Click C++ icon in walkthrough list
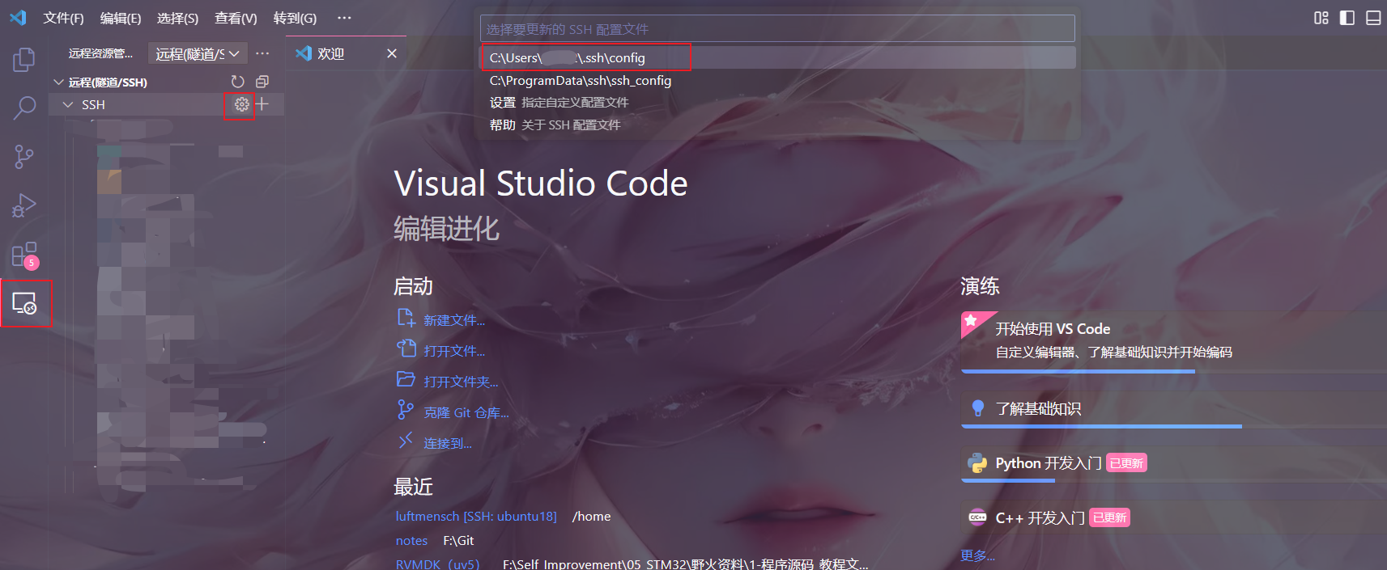 [977, 517]
